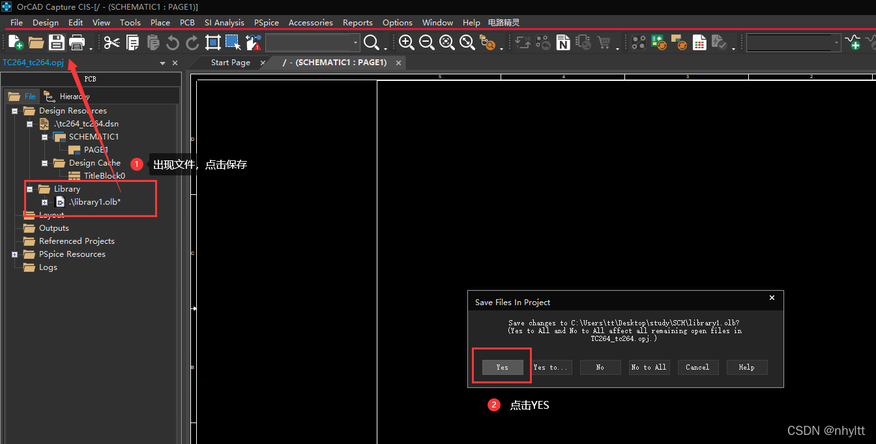876x444 pixels.
Task: Open the PSpice menu
Action: (x=266, y=22)
